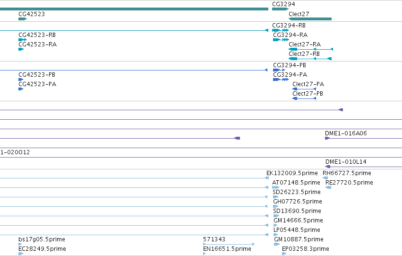Viewport: 402px width, 256px height.
Task: Click the SD26223.5prime EST label
Action: (296, 192)
